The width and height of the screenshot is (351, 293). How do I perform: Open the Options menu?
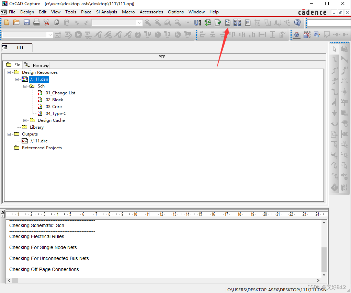coord(176,12)
